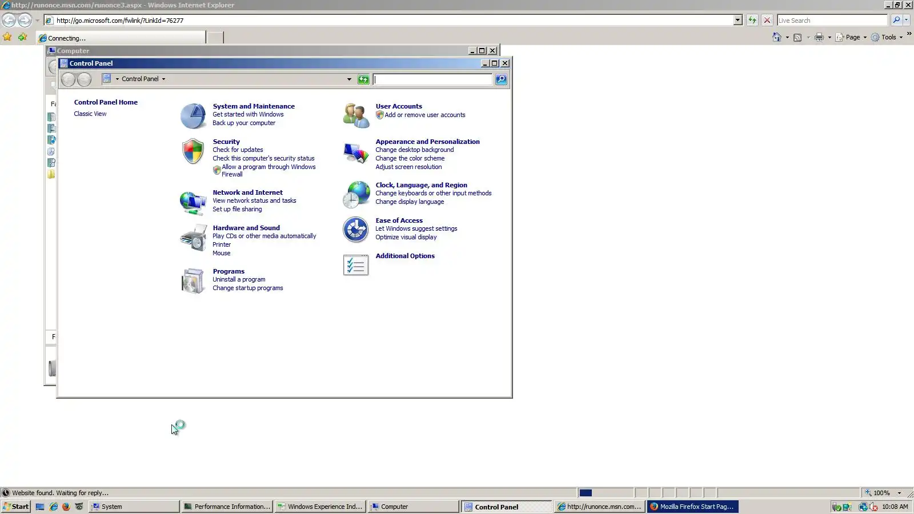Switch to Mozilla Firefox Start Page taskbar button
The height and width of the screenshot is (514, 914).
coord(692,507)
